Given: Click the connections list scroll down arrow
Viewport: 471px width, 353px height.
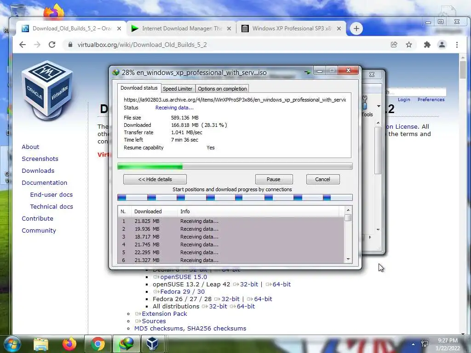Looking at the screenshot, I should [x=348, y=259].
